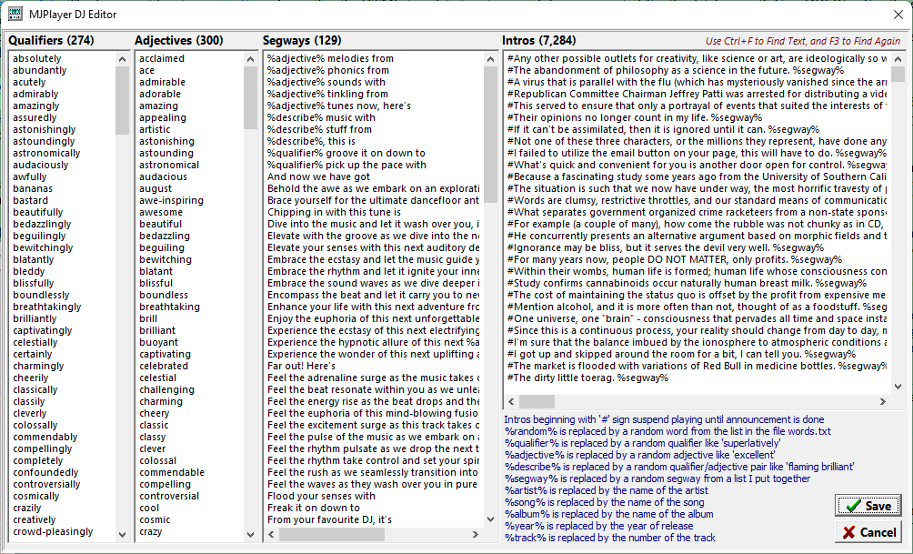Click the Segways horizontal scrollbar thumb
This screenshot has height=554, width=913.
331,534
